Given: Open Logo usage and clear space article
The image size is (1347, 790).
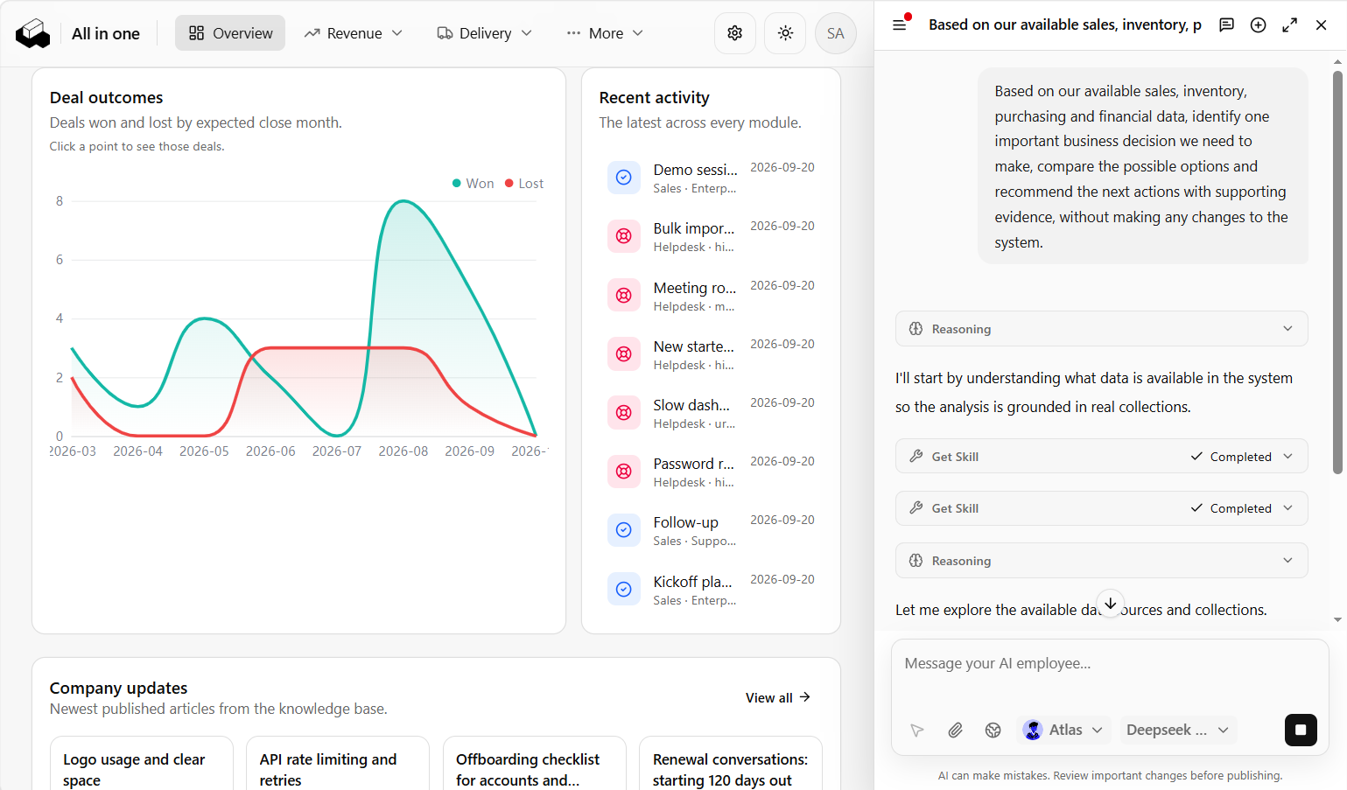Looking at the screenshot, I should pos(141,764).
